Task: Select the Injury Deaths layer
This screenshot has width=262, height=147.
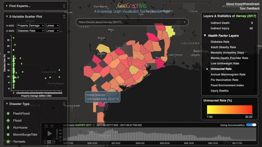Action: pyautogui.click(x=219, y=91)
